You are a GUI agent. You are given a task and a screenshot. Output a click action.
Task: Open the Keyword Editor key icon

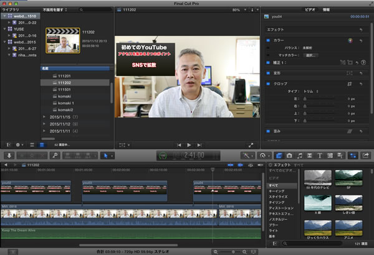[x=55, y=155]
